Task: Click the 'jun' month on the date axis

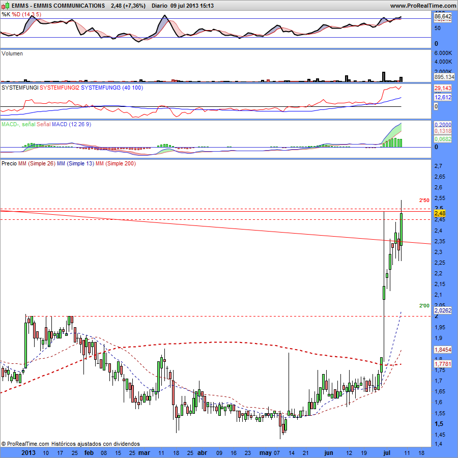Action: pos(329,453)
